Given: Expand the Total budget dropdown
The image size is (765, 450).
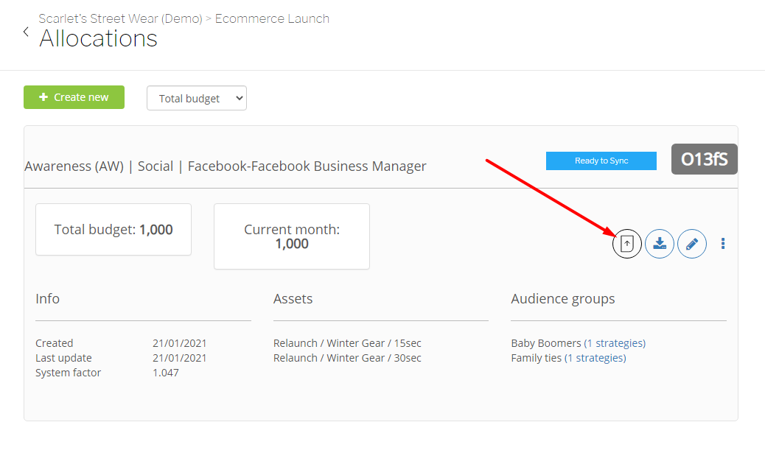Looking at the screenshot, I should point(197,99).
